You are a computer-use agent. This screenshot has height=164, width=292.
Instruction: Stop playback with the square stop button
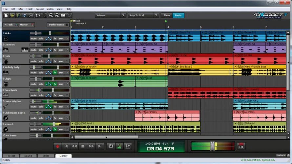pyautogui.click(x=83, y=146)
